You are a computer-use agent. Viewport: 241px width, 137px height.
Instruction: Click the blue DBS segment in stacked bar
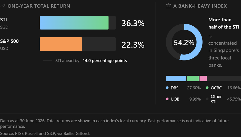click(176, 79)
